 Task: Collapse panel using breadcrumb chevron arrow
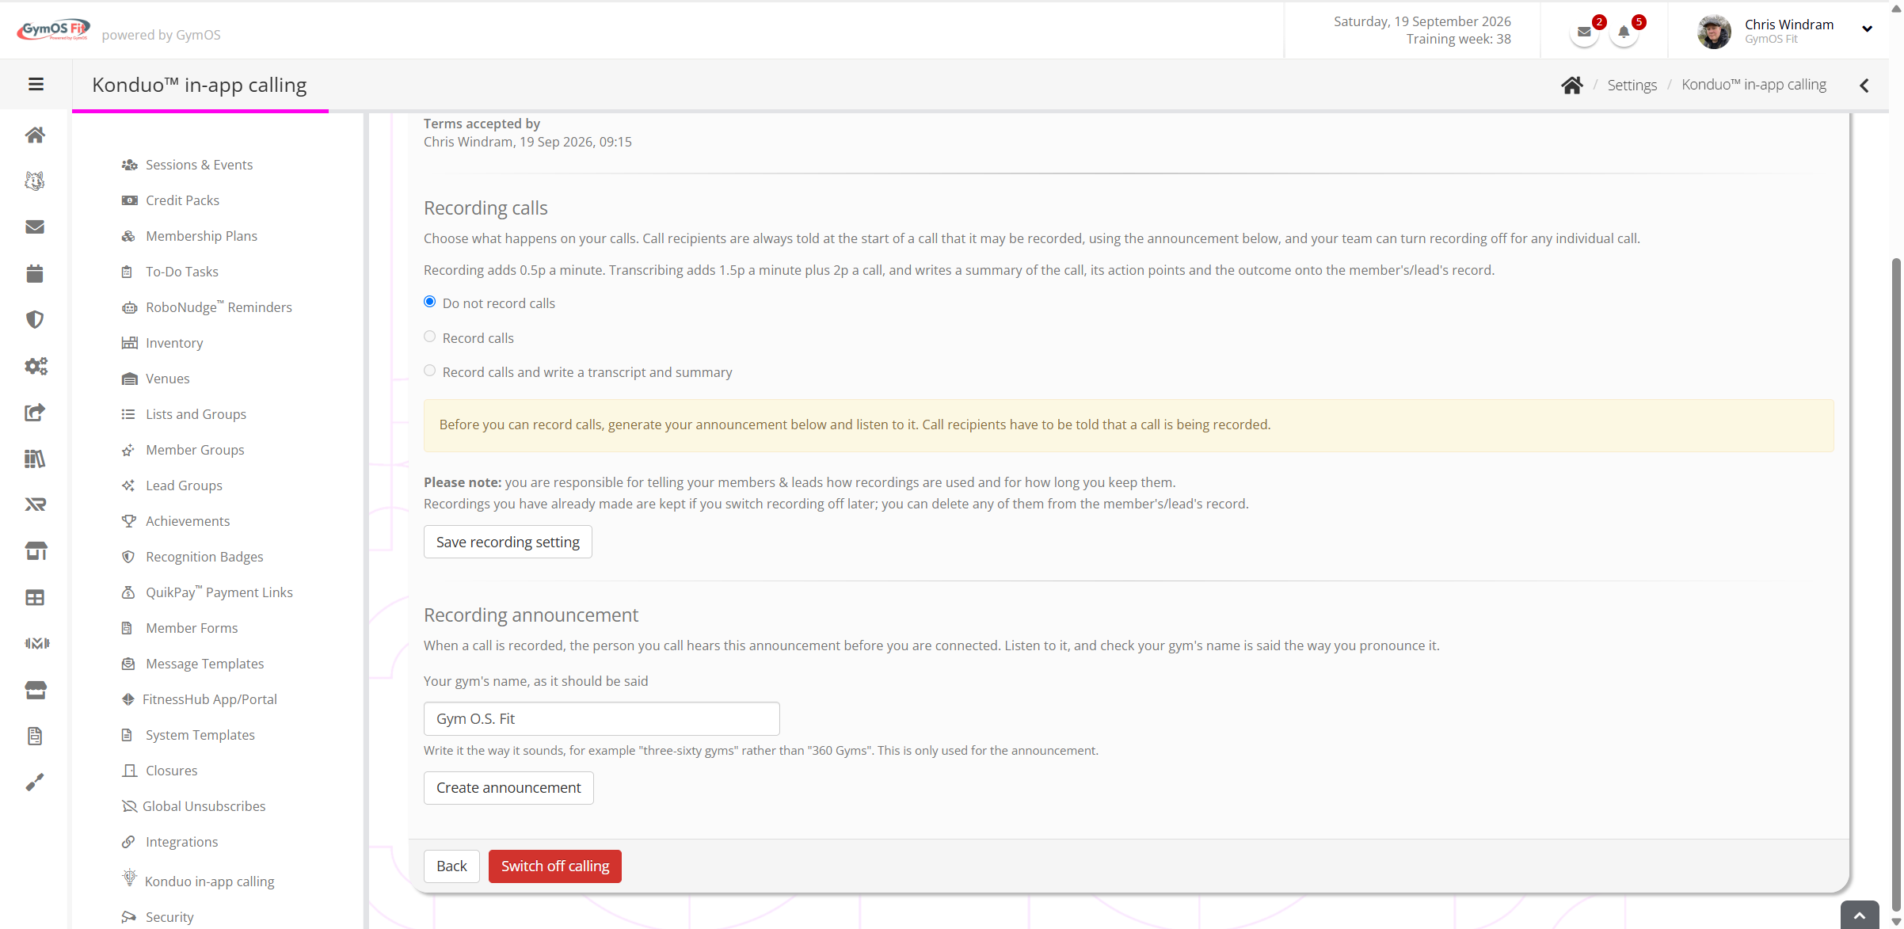pos(1864,86)
